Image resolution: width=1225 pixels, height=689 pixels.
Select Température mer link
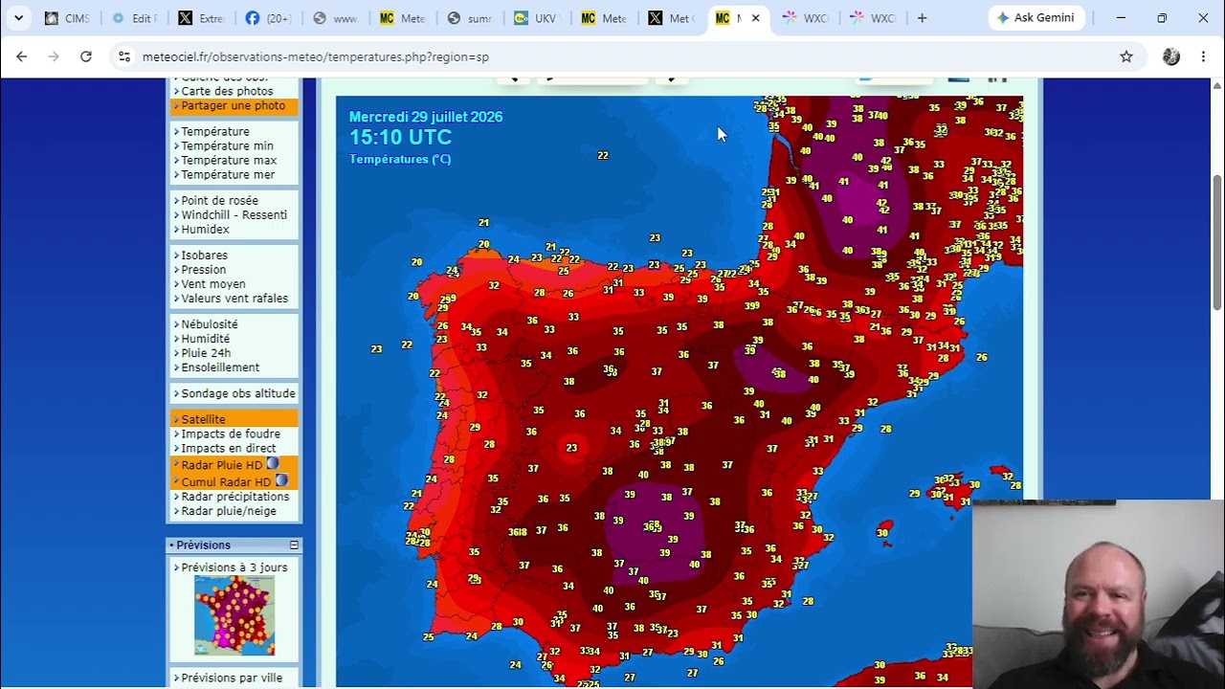click(228, 174)
